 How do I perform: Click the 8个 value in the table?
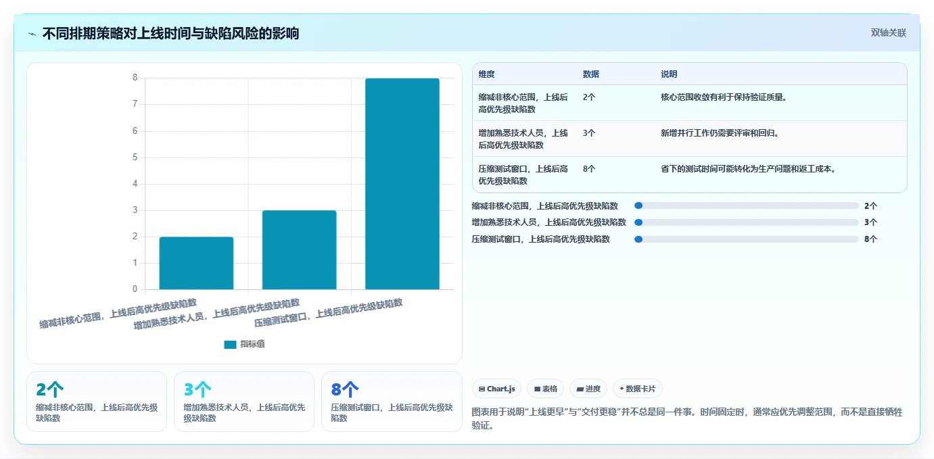[x=588, y=169]
